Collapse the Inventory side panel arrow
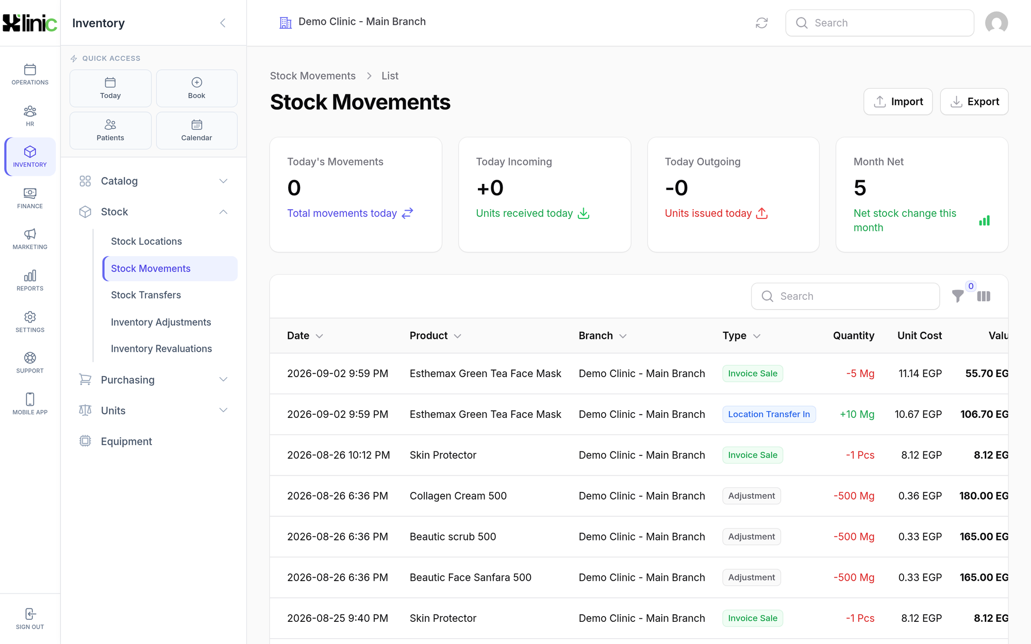Image resolution: width=1031 pixels, height=644 pixels. (x=223, y=23)
